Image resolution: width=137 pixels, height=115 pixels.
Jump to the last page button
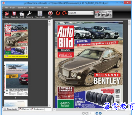pyautogui.click(x=100, y=113)
